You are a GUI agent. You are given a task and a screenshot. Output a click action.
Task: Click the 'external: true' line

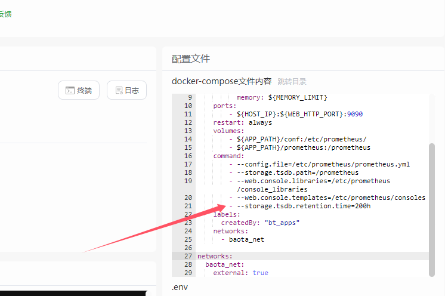pos(240,273)
